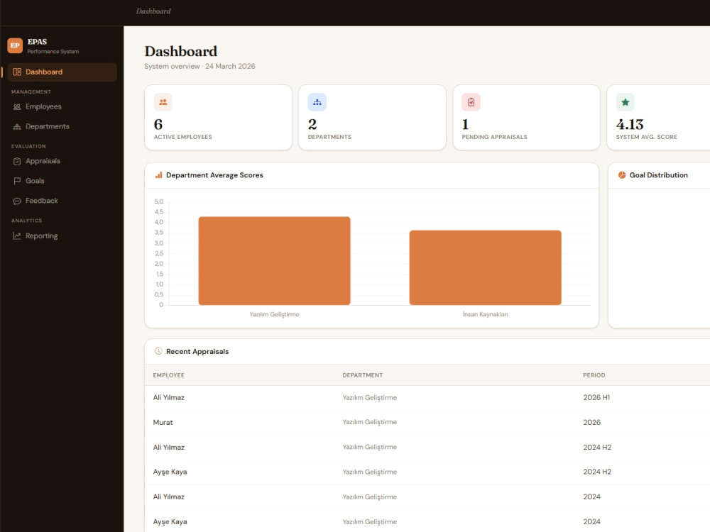Click the İnsan Kaynakları bar in chart
The image size is (710, 532).
coord(486,268)
